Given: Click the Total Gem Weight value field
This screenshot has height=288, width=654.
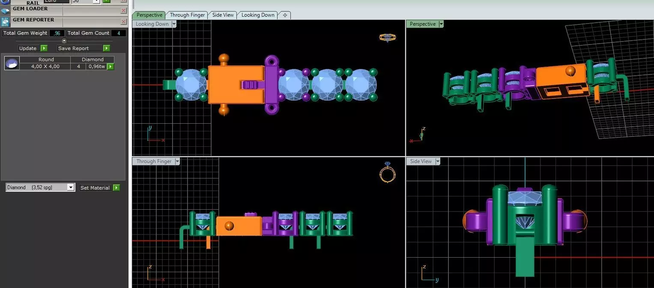Looking at the screenshot, I should tap(57, 33).
